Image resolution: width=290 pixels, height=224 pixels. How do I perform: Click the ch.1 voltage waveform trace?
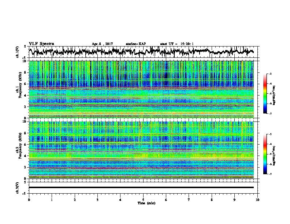(x=141, y=51)
